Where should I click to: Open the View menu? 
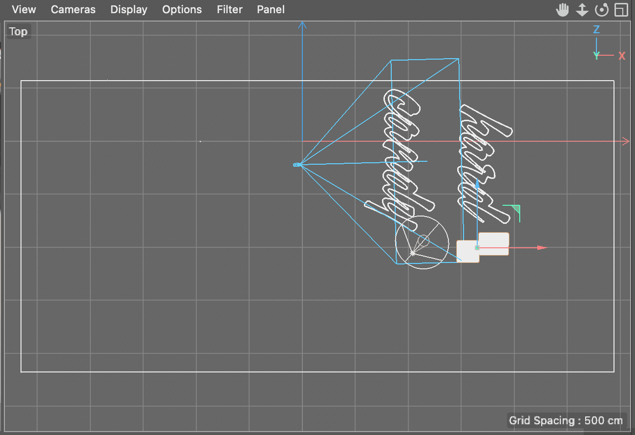pos(23,9)
